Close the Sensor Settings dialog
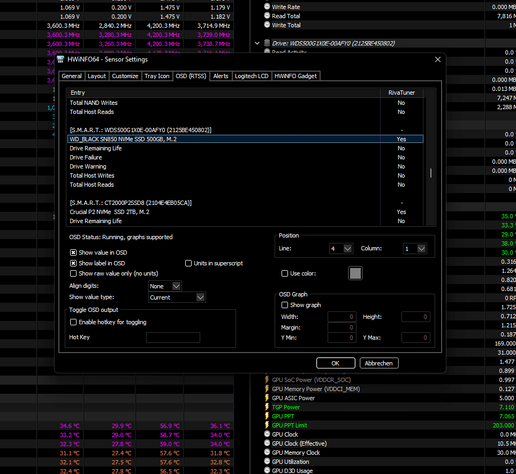 point(438,59)
